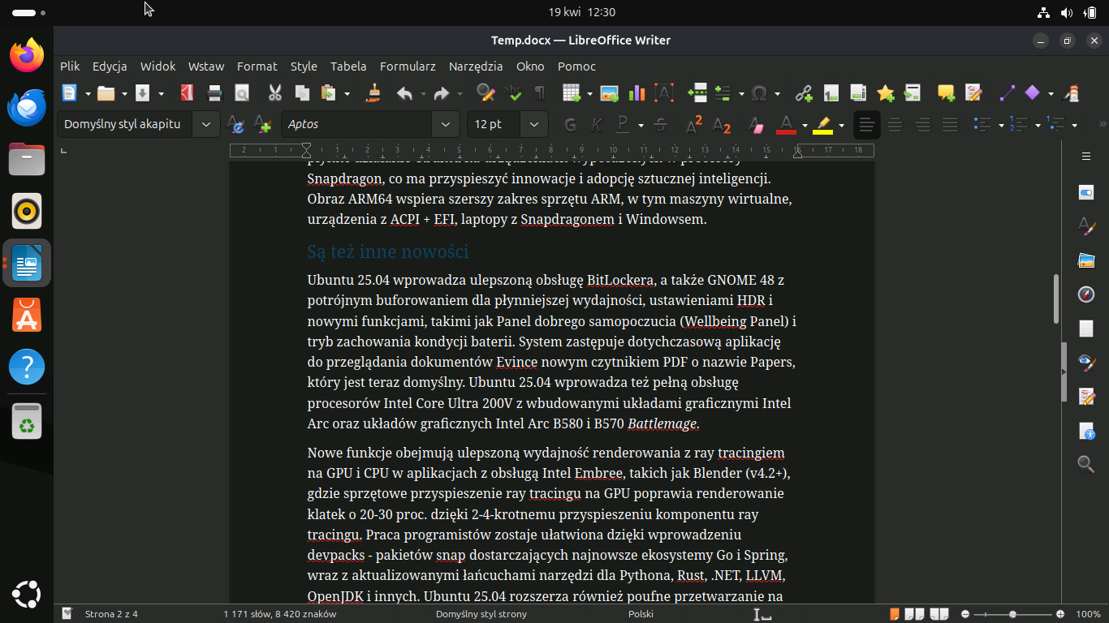Insert a chart using bar-chart icon
The height and width of the screenshot is (623, 1109).
pyautogui.click(x=636, y=93)
